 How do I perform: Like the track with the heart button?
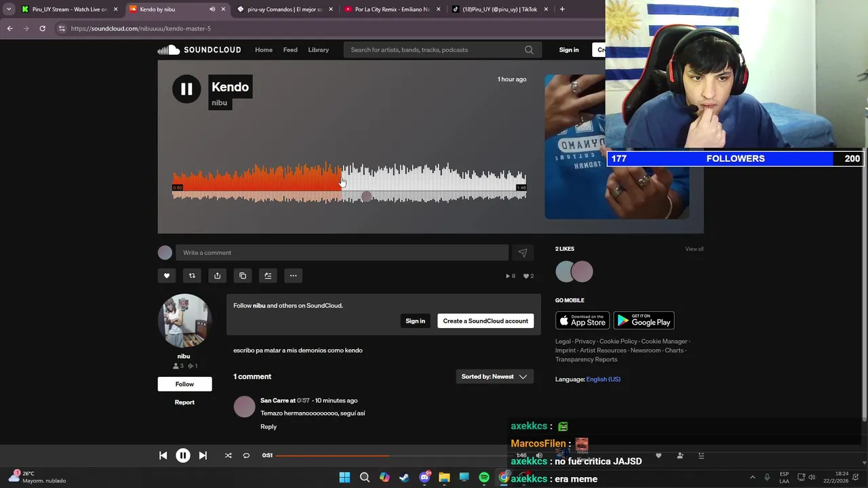click(167, 276)
